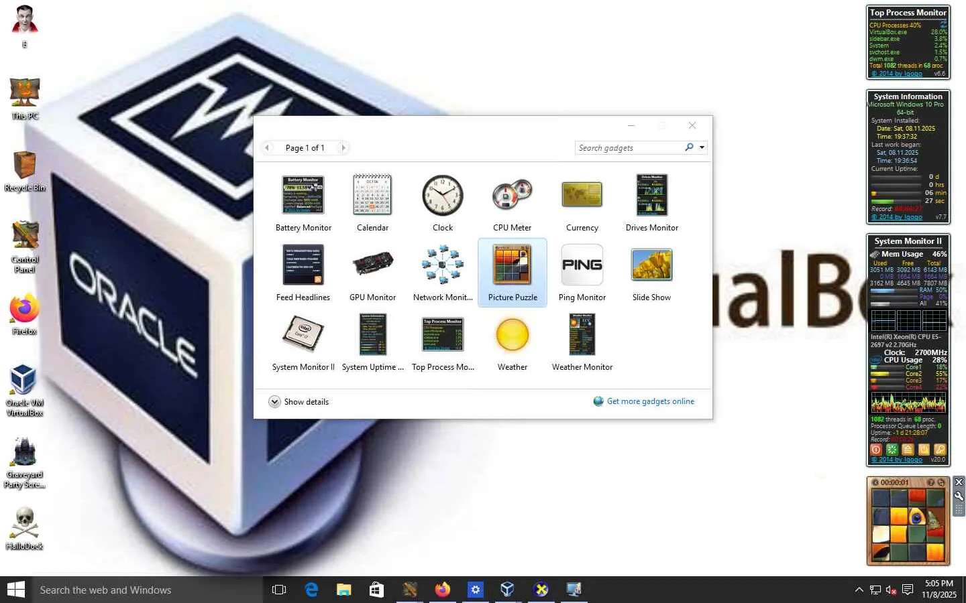This screenshot has height=603, width=966.
Task: Click the Picture Puzzle timer pause button
Action: 875,482
